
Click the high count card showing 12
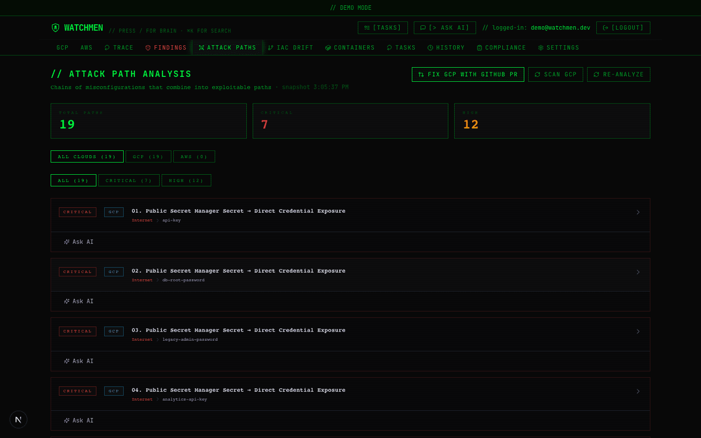point(552,121)
